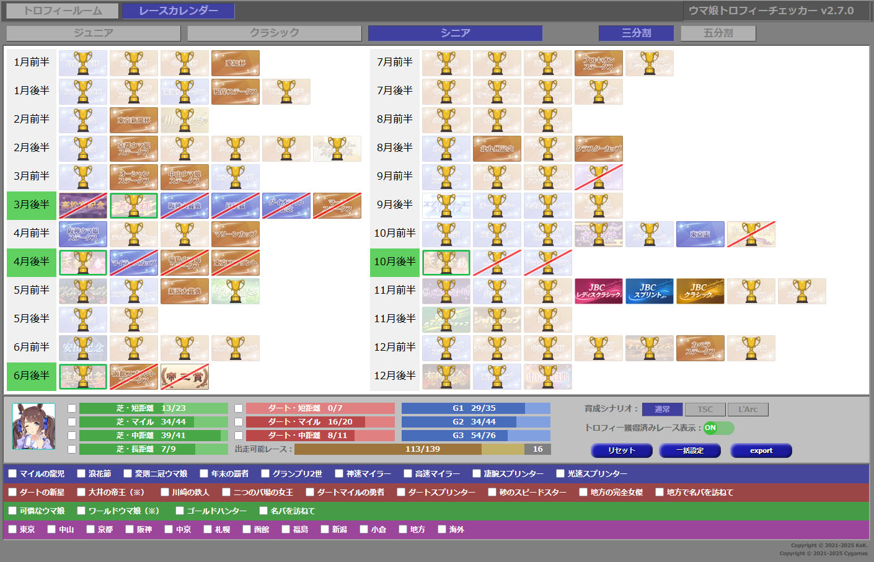This screenshot has height=562, width=874.
Task: Click the ダイオライト記念 race icon
Action: pyautogui.click(x=286, y=206)
